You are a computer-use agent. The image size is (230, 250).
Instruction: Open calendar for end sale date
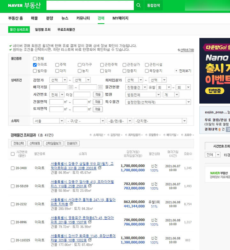(100, 87)
